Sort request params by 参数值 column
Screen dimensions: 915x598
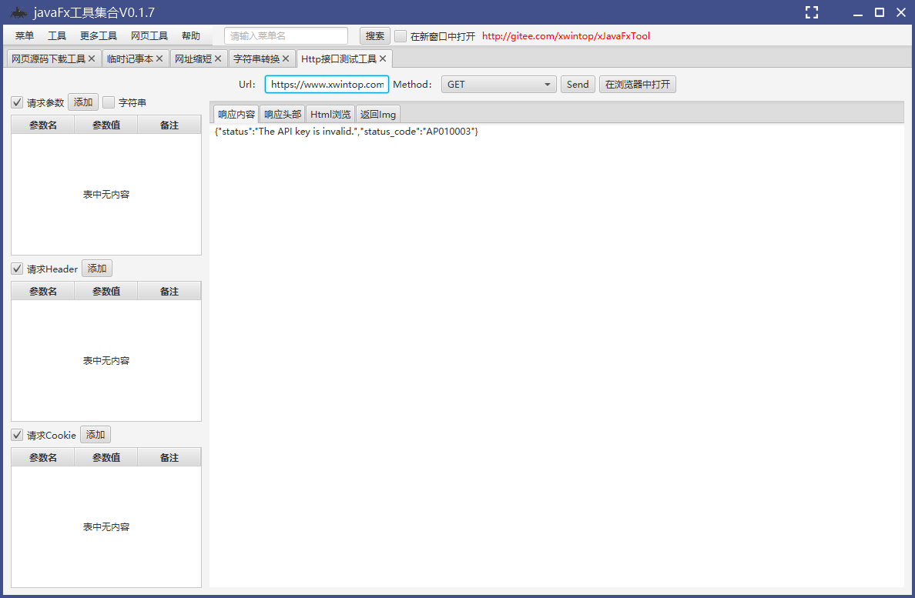(106, 125)
